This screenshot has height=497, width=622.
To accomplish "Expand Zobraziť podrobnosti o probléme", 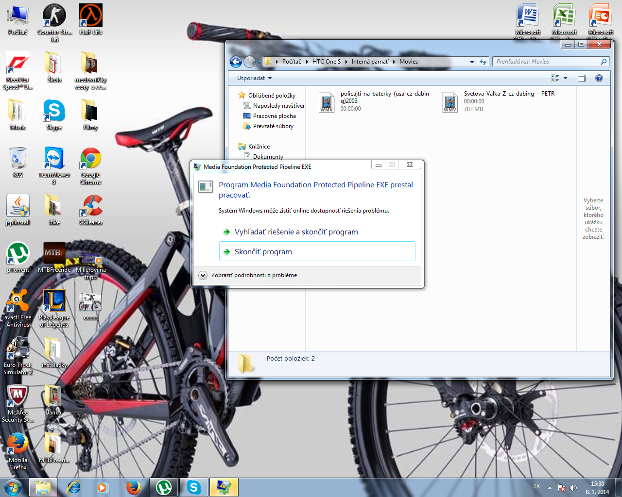I will pos(248,275).
